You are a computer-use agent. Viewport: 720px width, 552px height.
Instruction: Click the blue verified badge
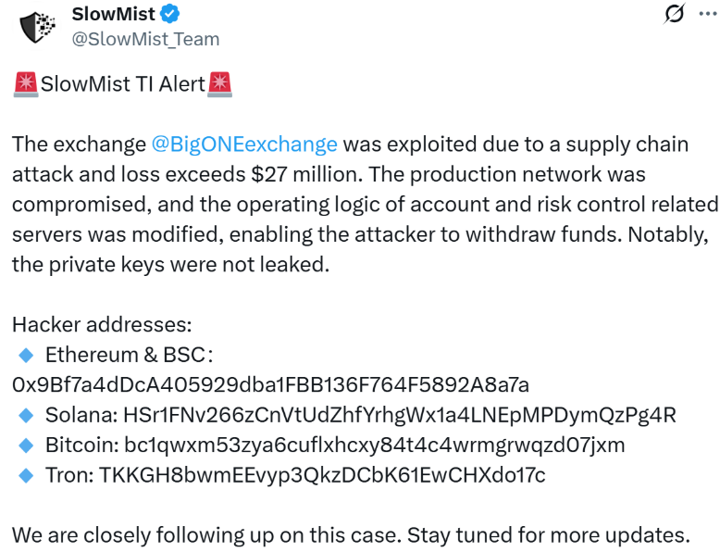(173, 14)
